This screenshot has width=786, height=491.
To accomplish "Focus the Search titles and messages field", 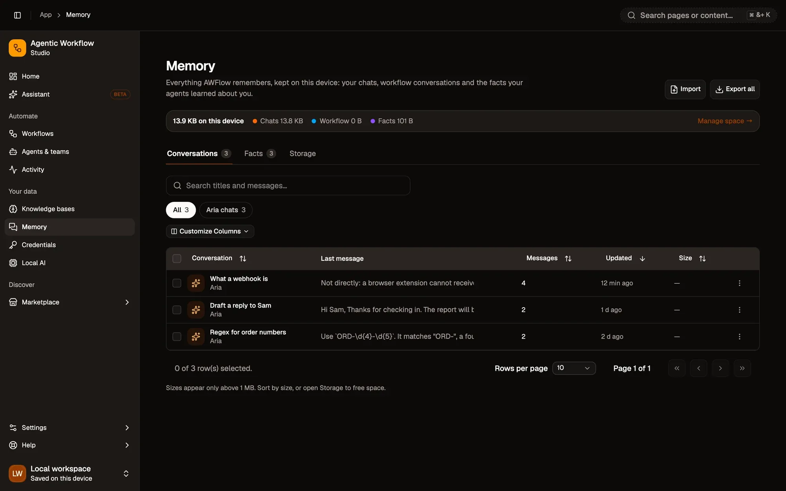I will pyautogui.click(x=288, y=185).
